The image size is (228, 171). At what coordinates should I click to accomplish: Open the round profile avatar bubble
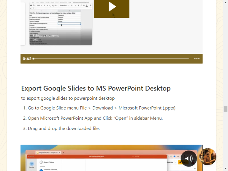point(208,157)
